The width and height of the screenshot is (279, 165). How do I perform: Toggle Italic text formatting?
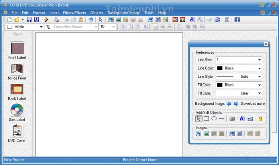click(130, 27)
